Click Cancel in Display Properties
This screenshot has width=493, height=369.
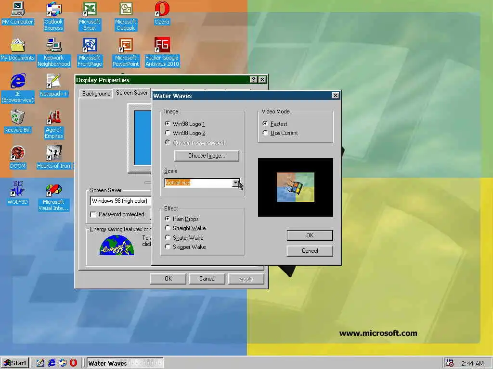click(x=207, y=279)
